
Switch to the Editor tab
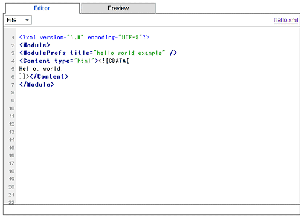tap(42, 8)
